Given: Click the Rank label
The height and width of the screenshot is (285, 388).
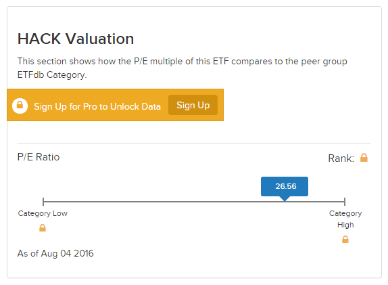Looking at the screenshot, I should [341, 158].
